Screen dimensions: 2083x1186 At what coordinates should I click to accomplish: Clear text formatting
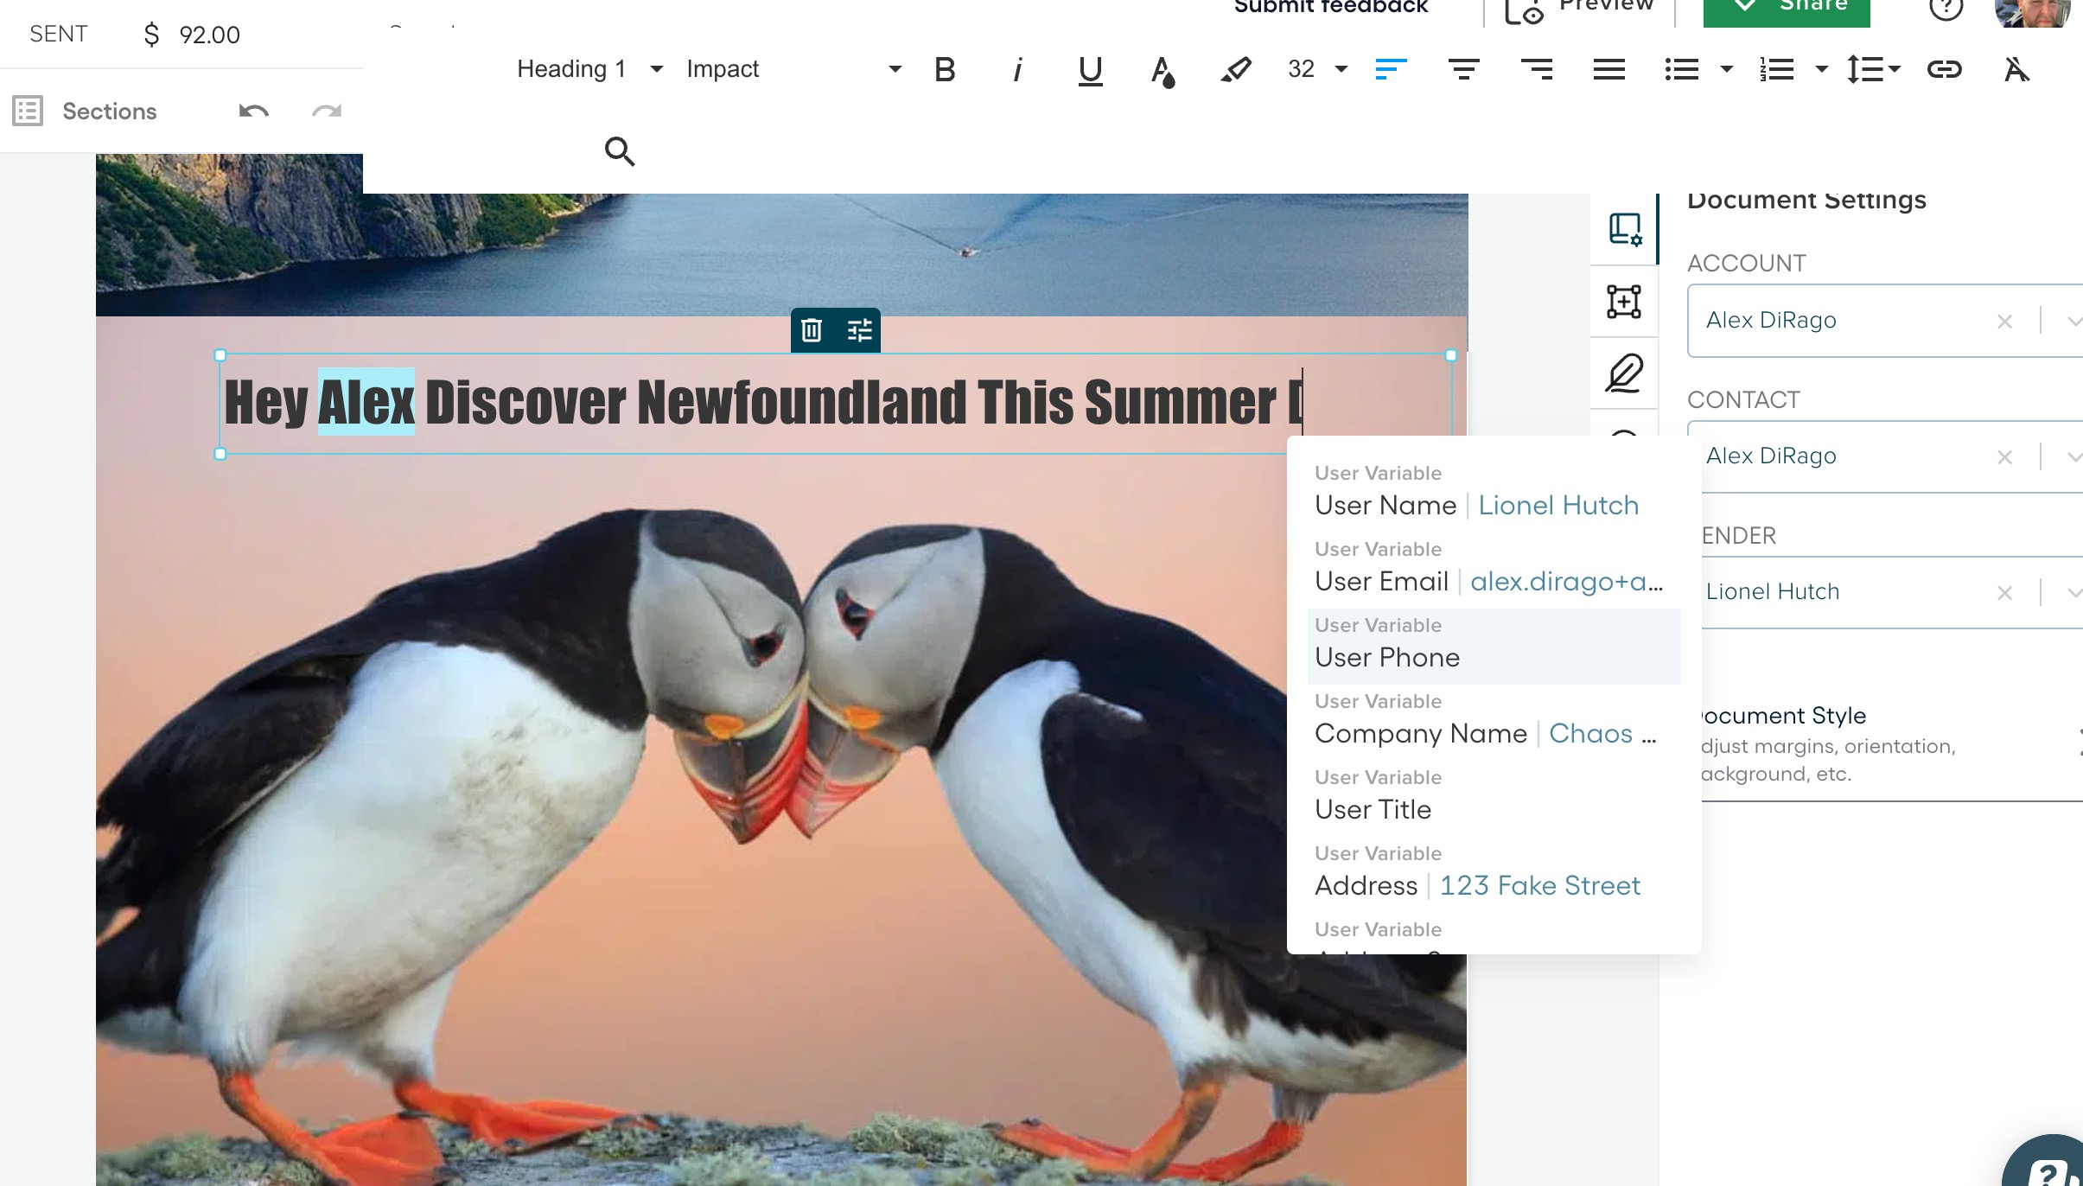click(2016, 69)
